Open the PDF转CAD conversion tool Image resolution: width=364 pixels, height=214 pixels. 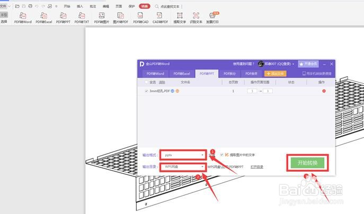pos(140,18)
